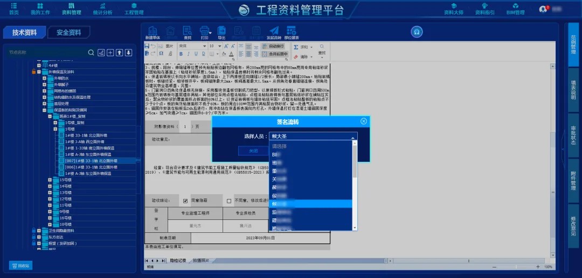Click the 求和 sigma icon
The image size is (582, 278).
tap(296, 47)
